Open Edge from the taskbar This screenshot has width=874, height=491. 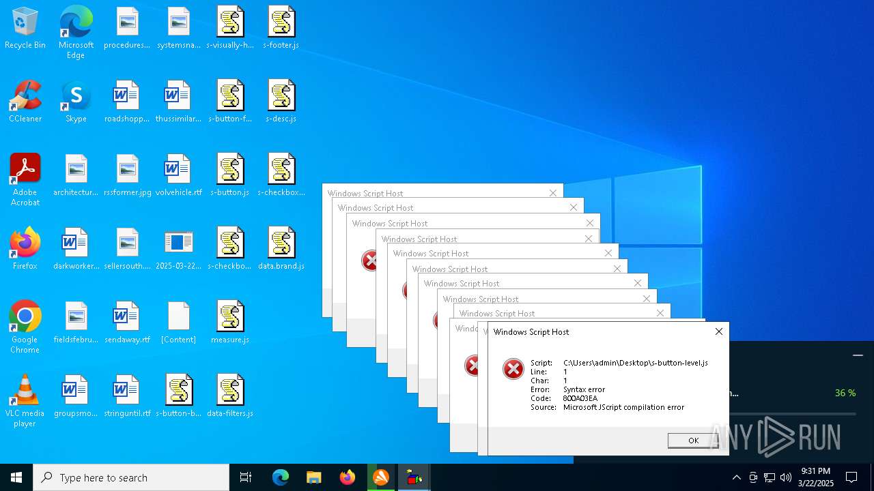point(281,477)
